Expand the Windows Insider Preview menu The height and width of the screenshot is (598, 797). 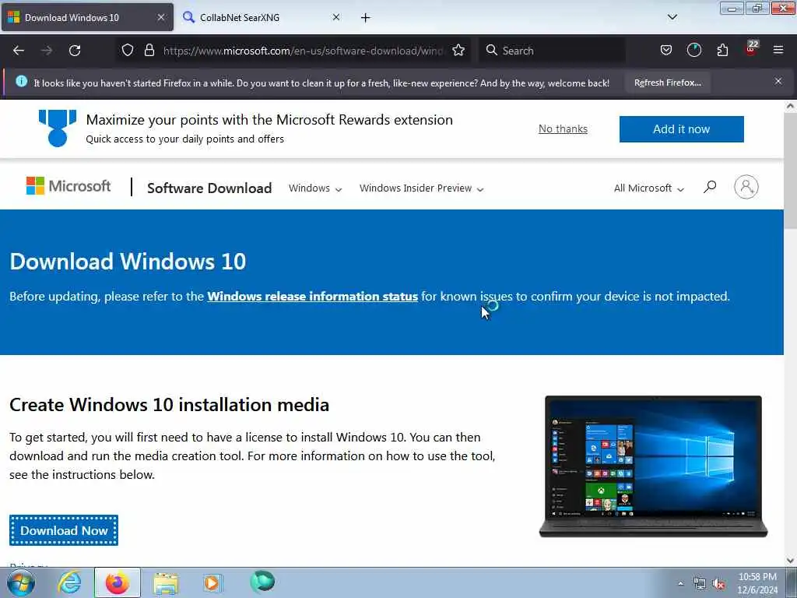point(421,188)
